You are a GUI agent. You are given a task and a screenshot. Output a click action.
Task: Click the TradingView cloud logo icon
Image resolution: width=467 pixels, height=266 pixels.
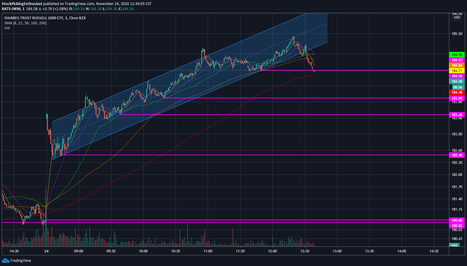click(5, 260)
